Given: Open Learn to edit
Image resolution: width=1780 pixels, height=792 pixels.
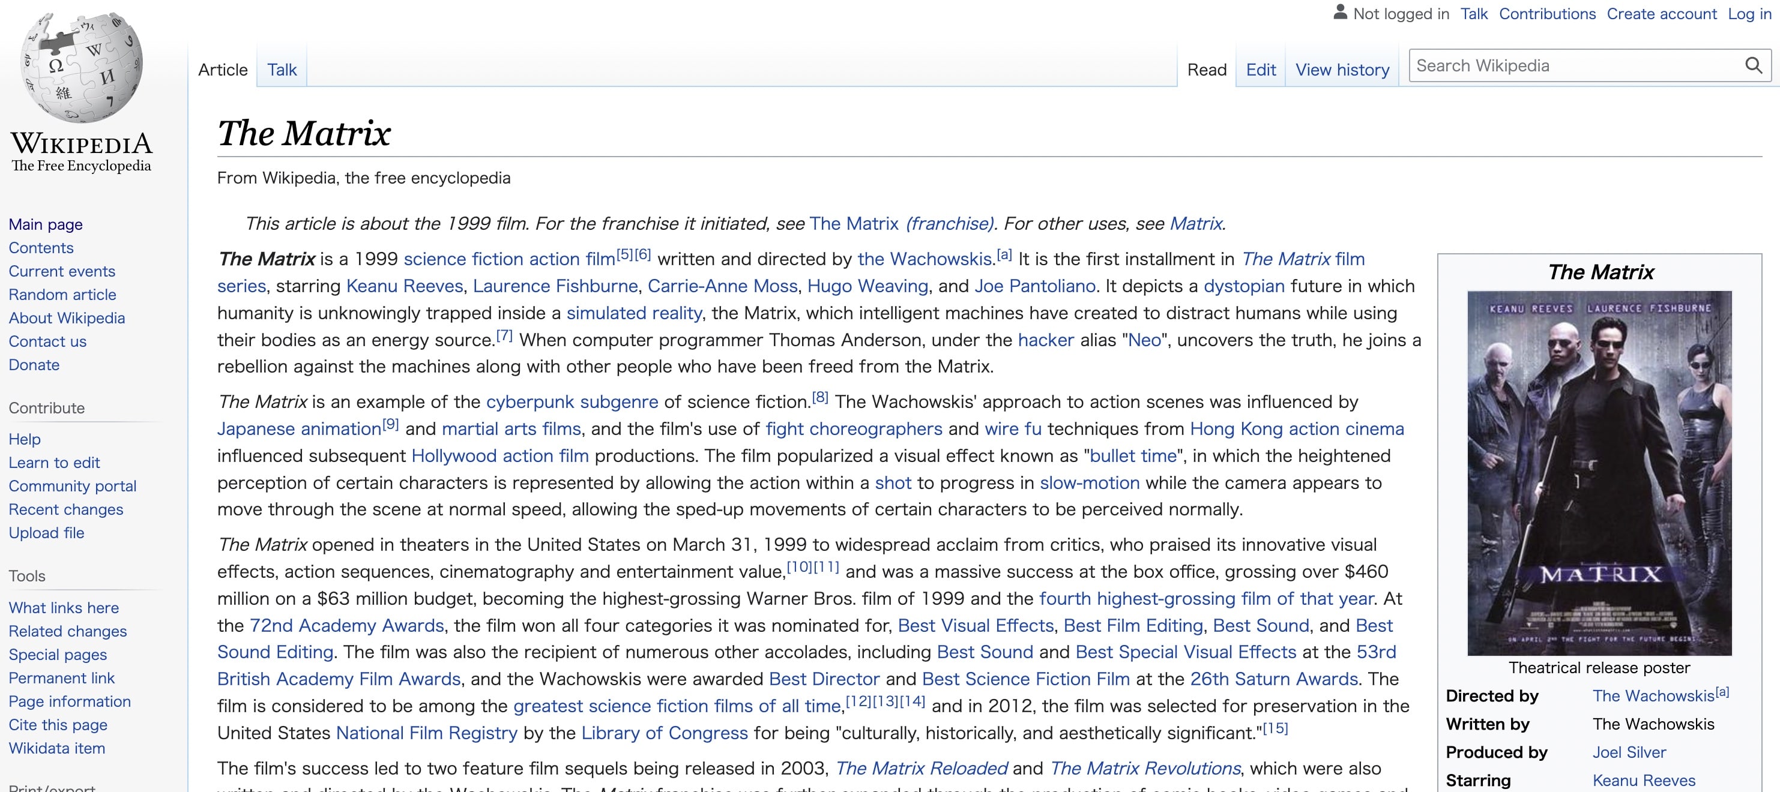Looking at the screenshot, I should pos(54,463).
